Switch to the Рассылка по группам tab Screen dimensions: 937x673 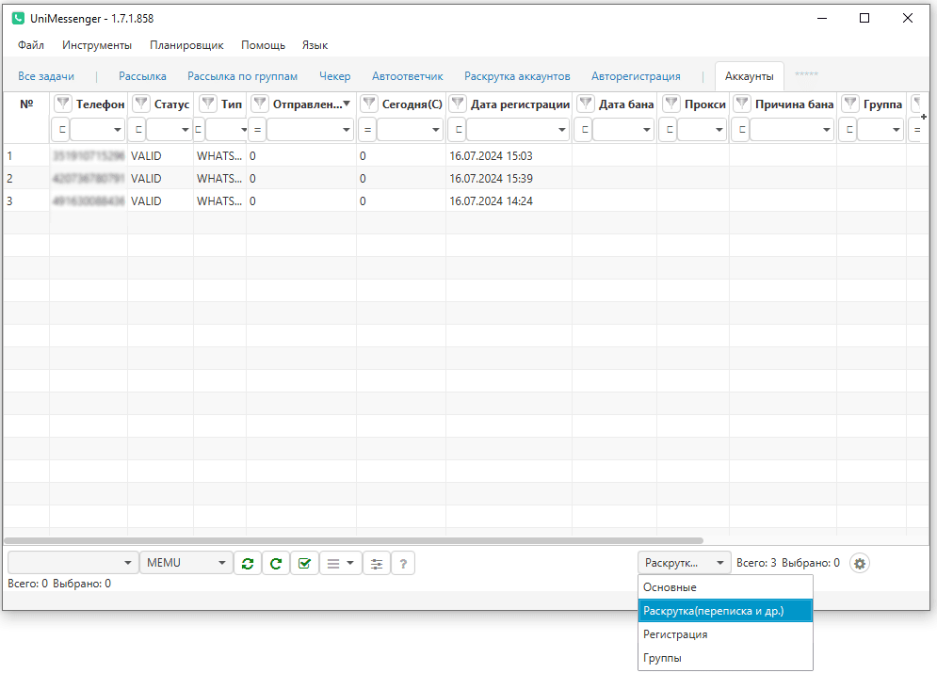[x=243, y=76]
